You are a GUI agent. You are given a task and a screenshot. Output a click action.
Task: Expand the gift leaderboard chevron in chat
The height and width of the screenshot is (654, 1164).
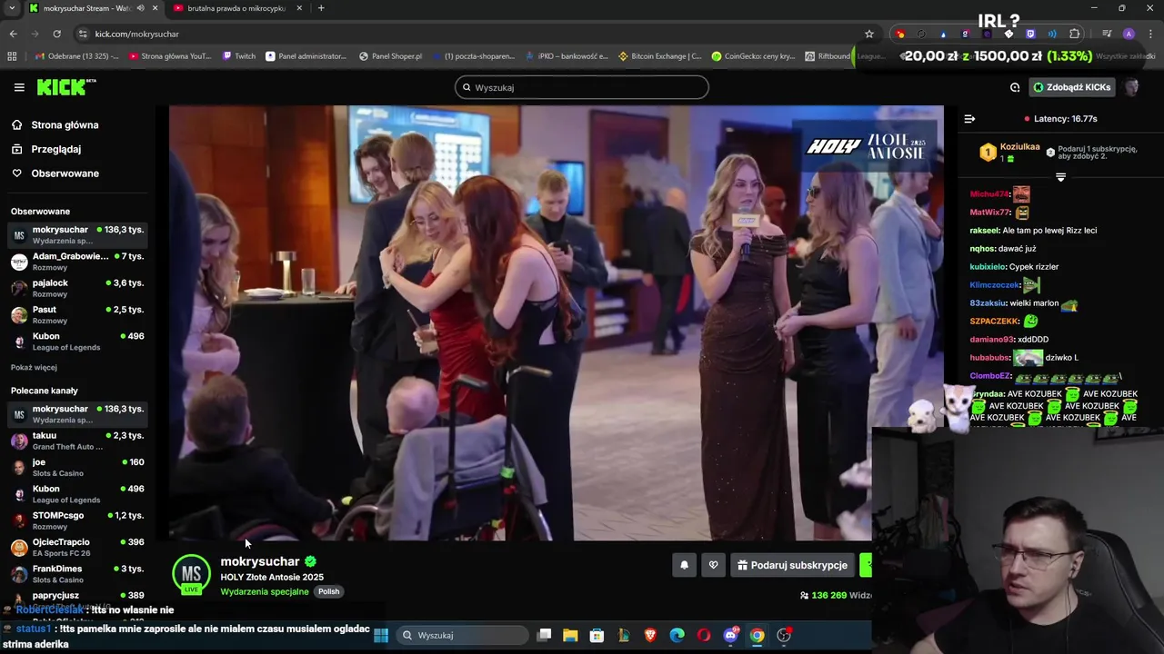tap(1060, 177)
